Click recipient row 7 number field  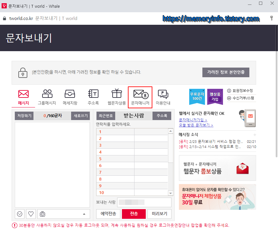(x=115, y=172)
